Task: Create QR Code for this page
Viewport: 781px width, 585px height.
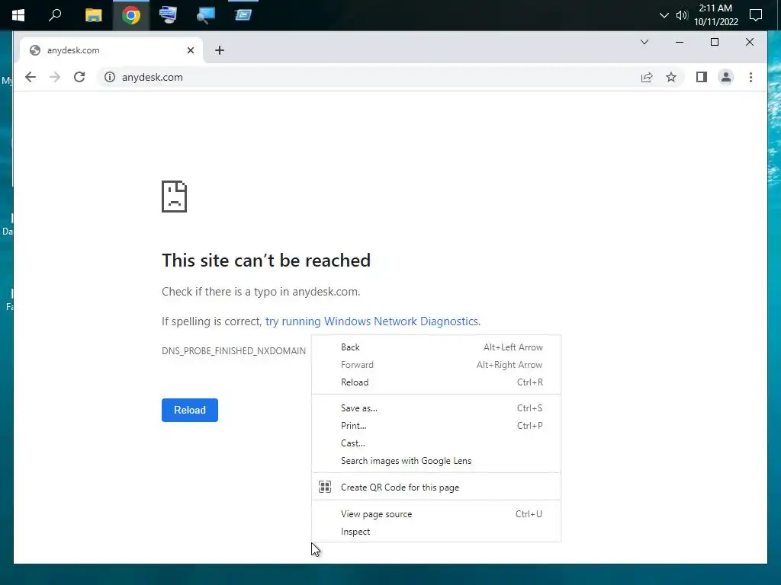Action: pos(435,487)
